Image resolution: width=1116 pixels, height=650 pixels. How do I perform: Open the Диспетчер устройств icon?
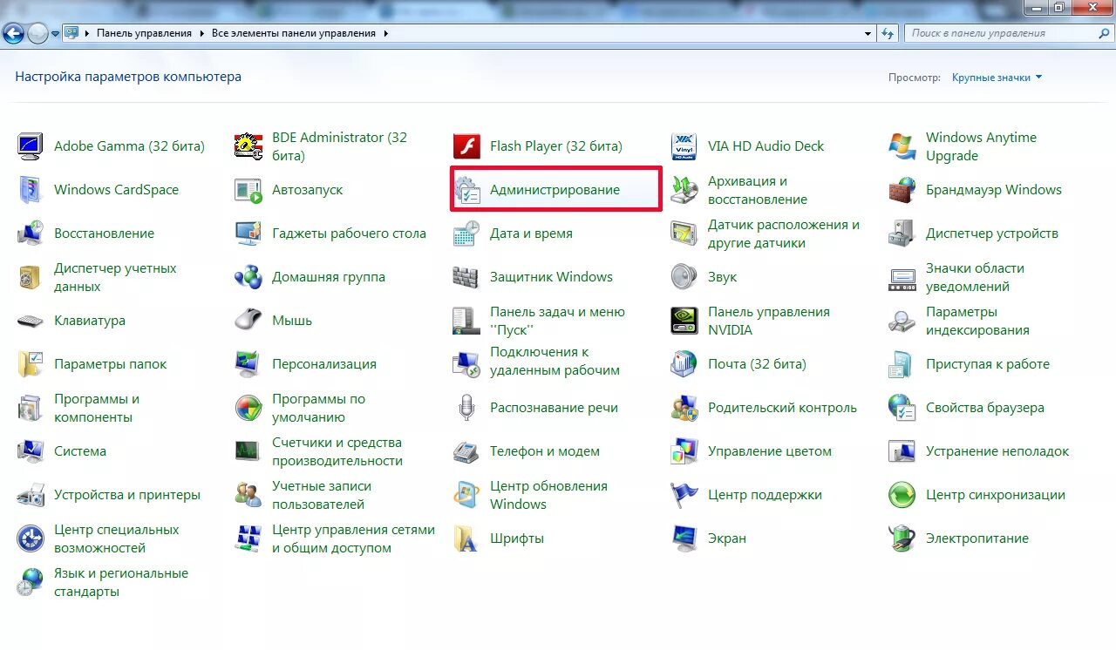(x=902, y=234)
